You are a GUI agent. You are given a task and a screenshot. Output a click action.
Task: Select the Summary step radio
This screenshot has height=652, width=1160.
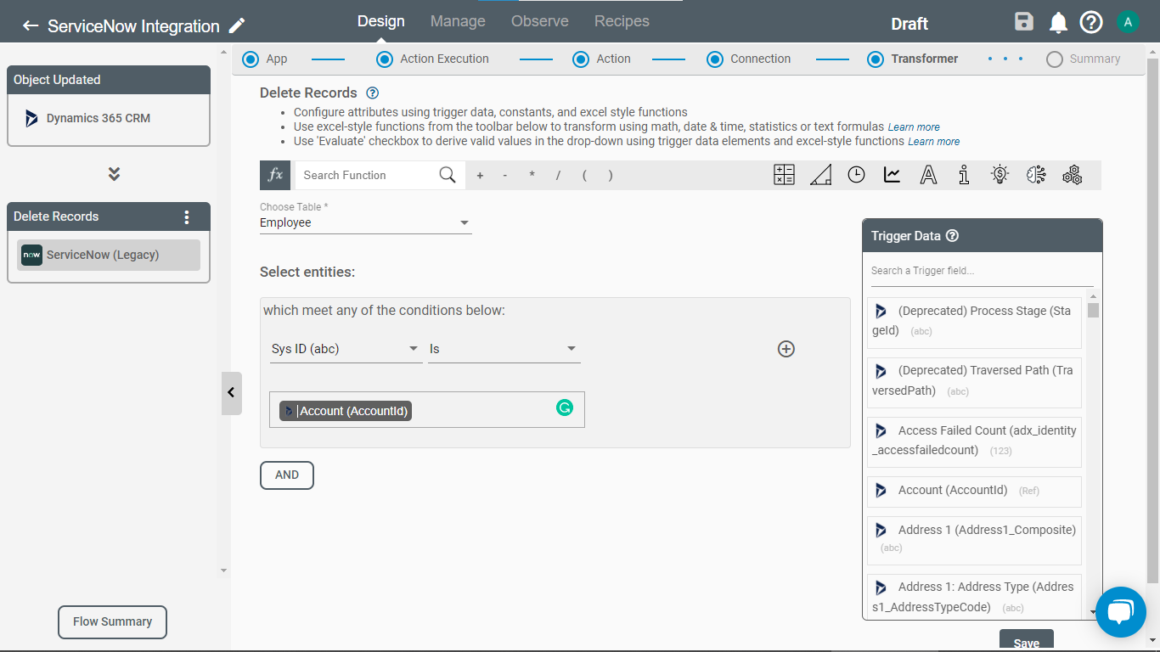[1055, 59]
